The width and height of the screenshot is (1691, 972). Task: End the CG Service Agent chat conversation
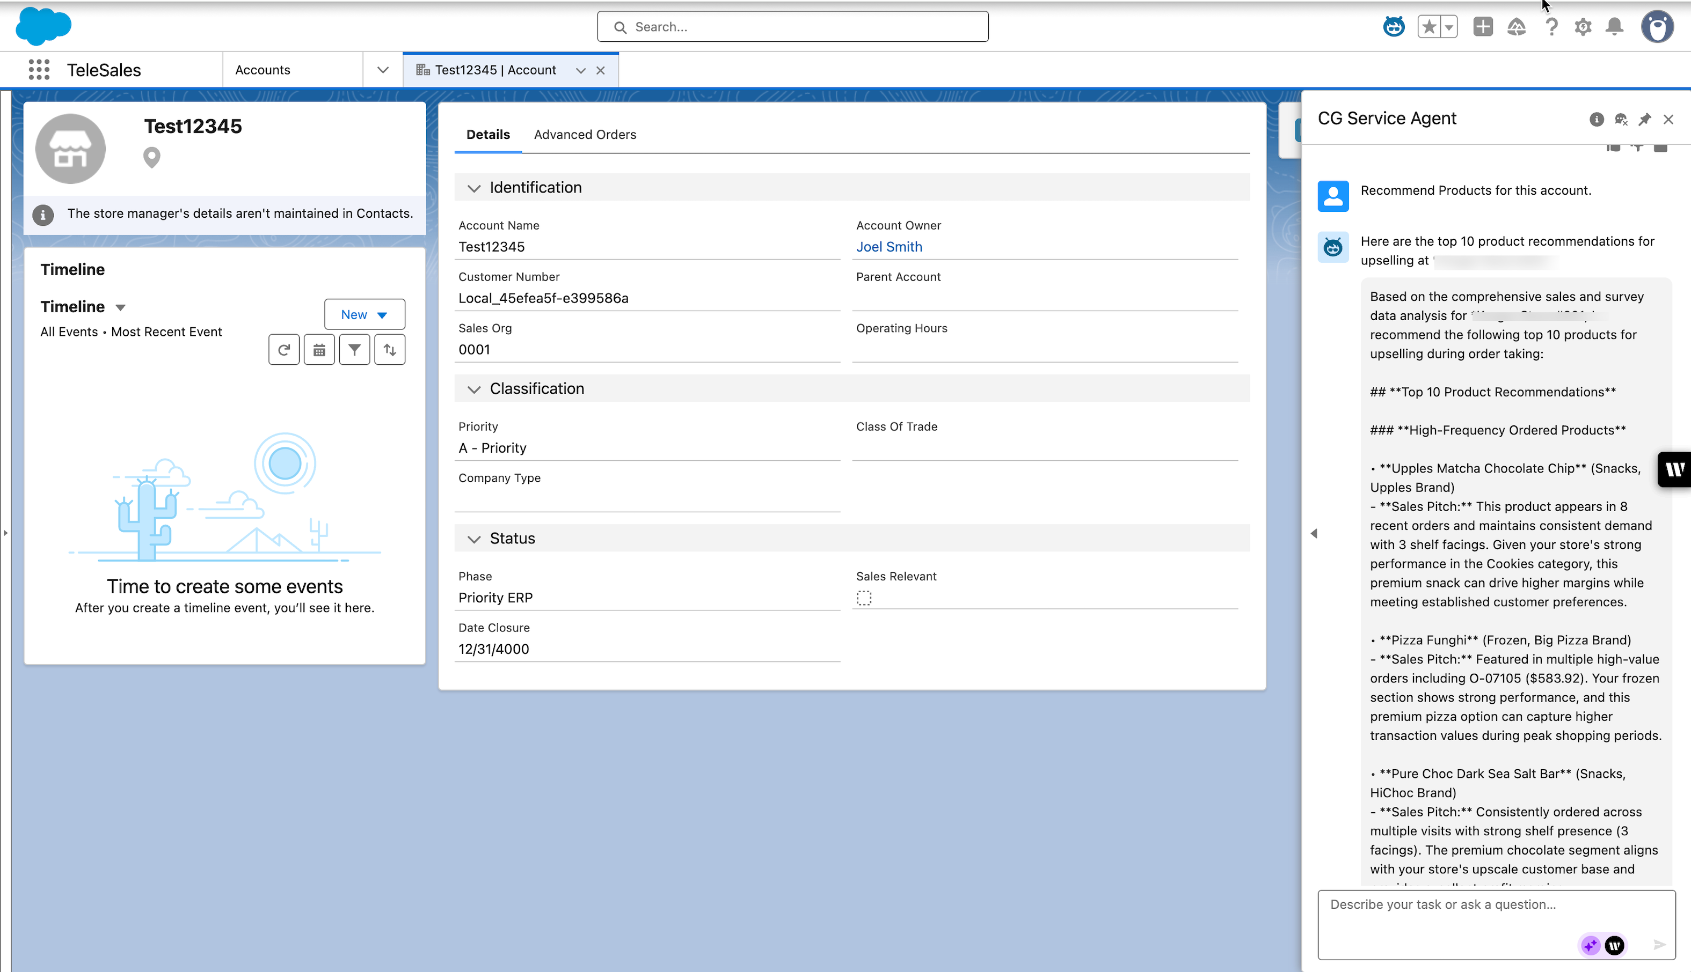pyautogui.click(x=1621, y=120)
